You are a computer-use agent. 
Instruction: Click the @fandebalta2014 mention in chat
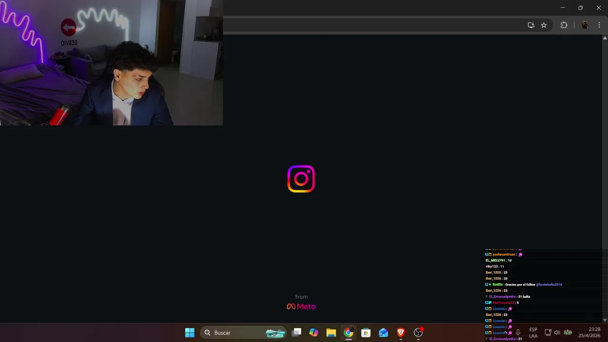click(549, 285)
